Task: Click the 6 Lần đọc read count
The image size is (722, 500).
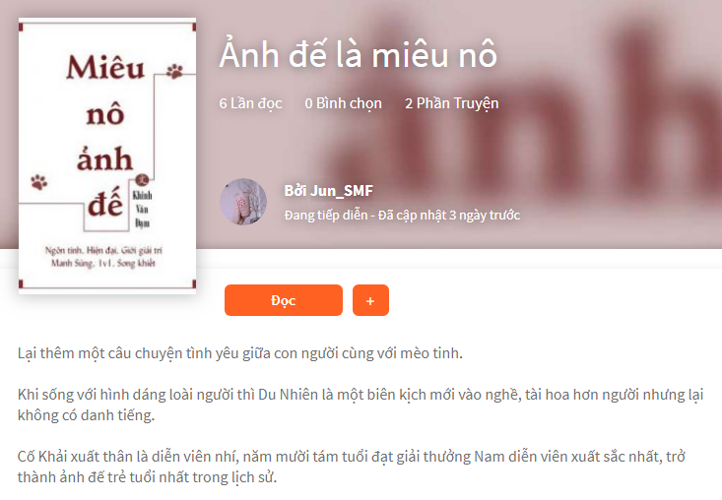Action: [250, 103]
